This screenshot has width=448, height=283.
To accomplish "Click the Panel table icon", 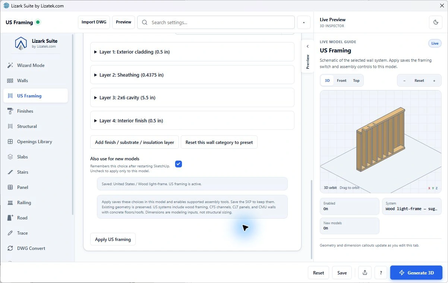I will tap(10, 187).
